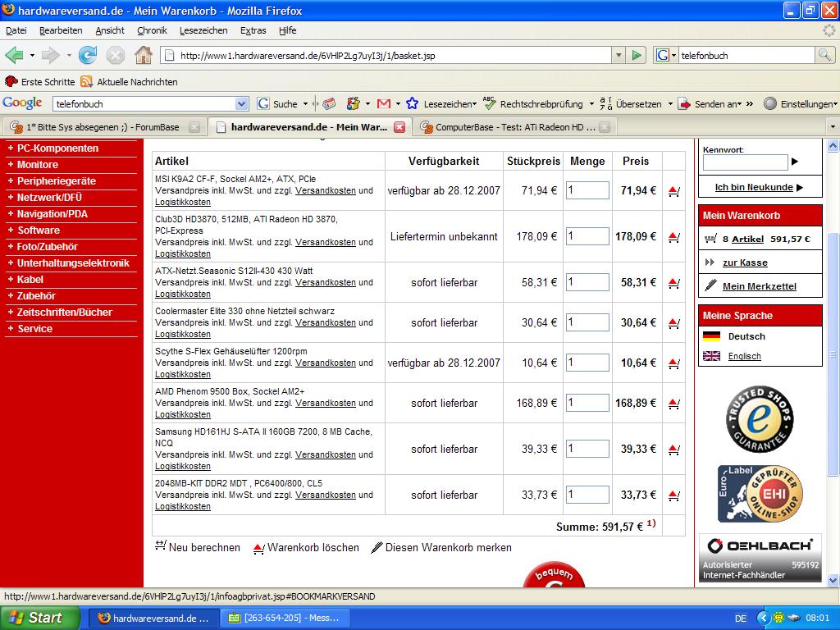Image resolution: width=840 pixels, height=630 pixels.
Task: Click the page vertical scrollbar thumb
Action: coord(833,354)
